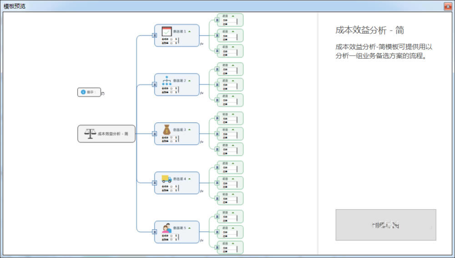Image resolution: width=455 pixels, height=258 pixels.
Task: Collapse properties with option 1's green triangle
Action: [x=189, y=31]
